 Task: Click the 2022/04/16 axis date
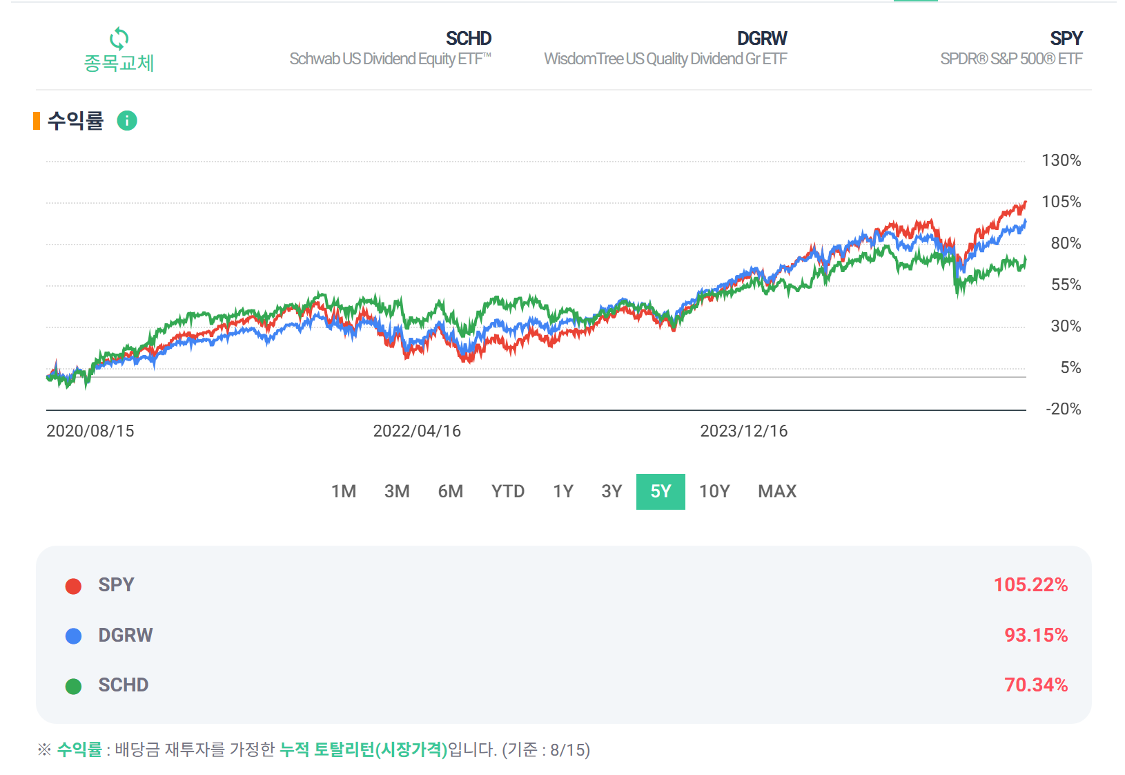pyautogui.click(x=417, y=431)
